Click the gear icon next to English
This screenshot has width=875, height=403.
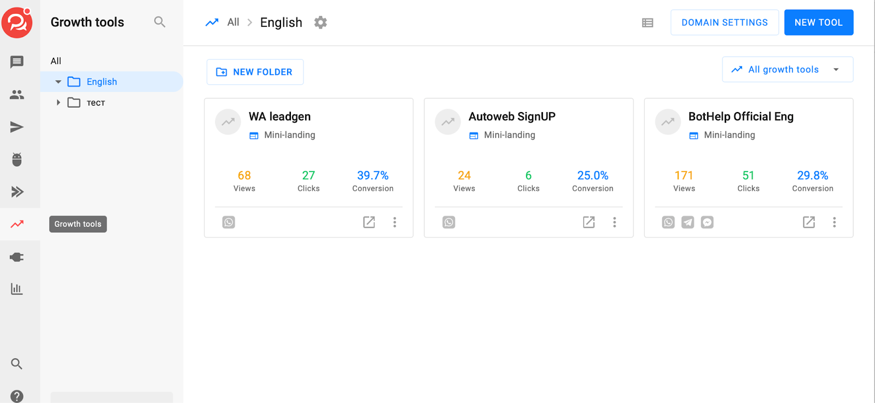[x=320, y=22]
